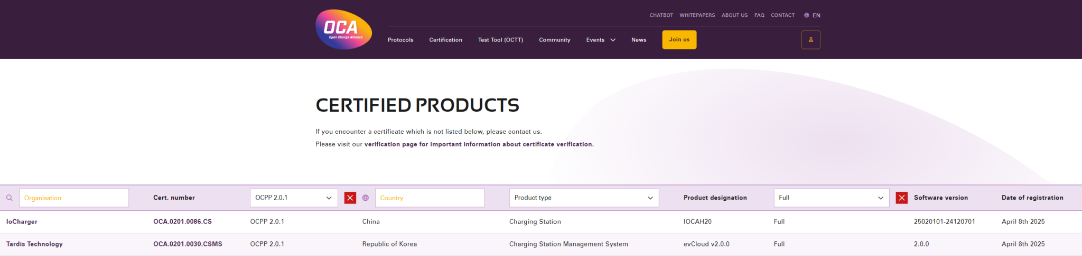Open the Full certification level dropdown
This screenshot has width=1082, height=256.
[831, 198]
